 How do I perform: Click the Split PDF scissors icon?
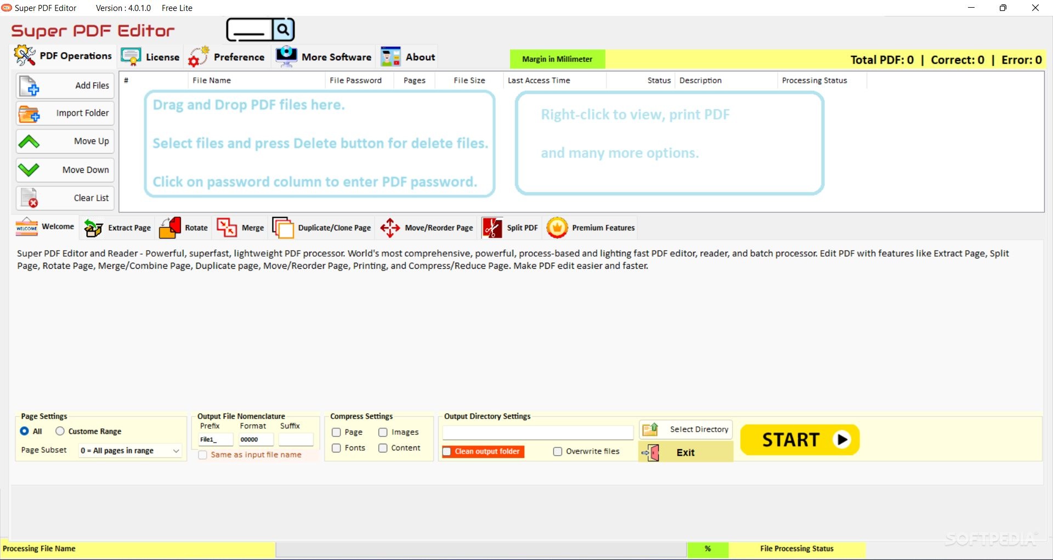492,228
